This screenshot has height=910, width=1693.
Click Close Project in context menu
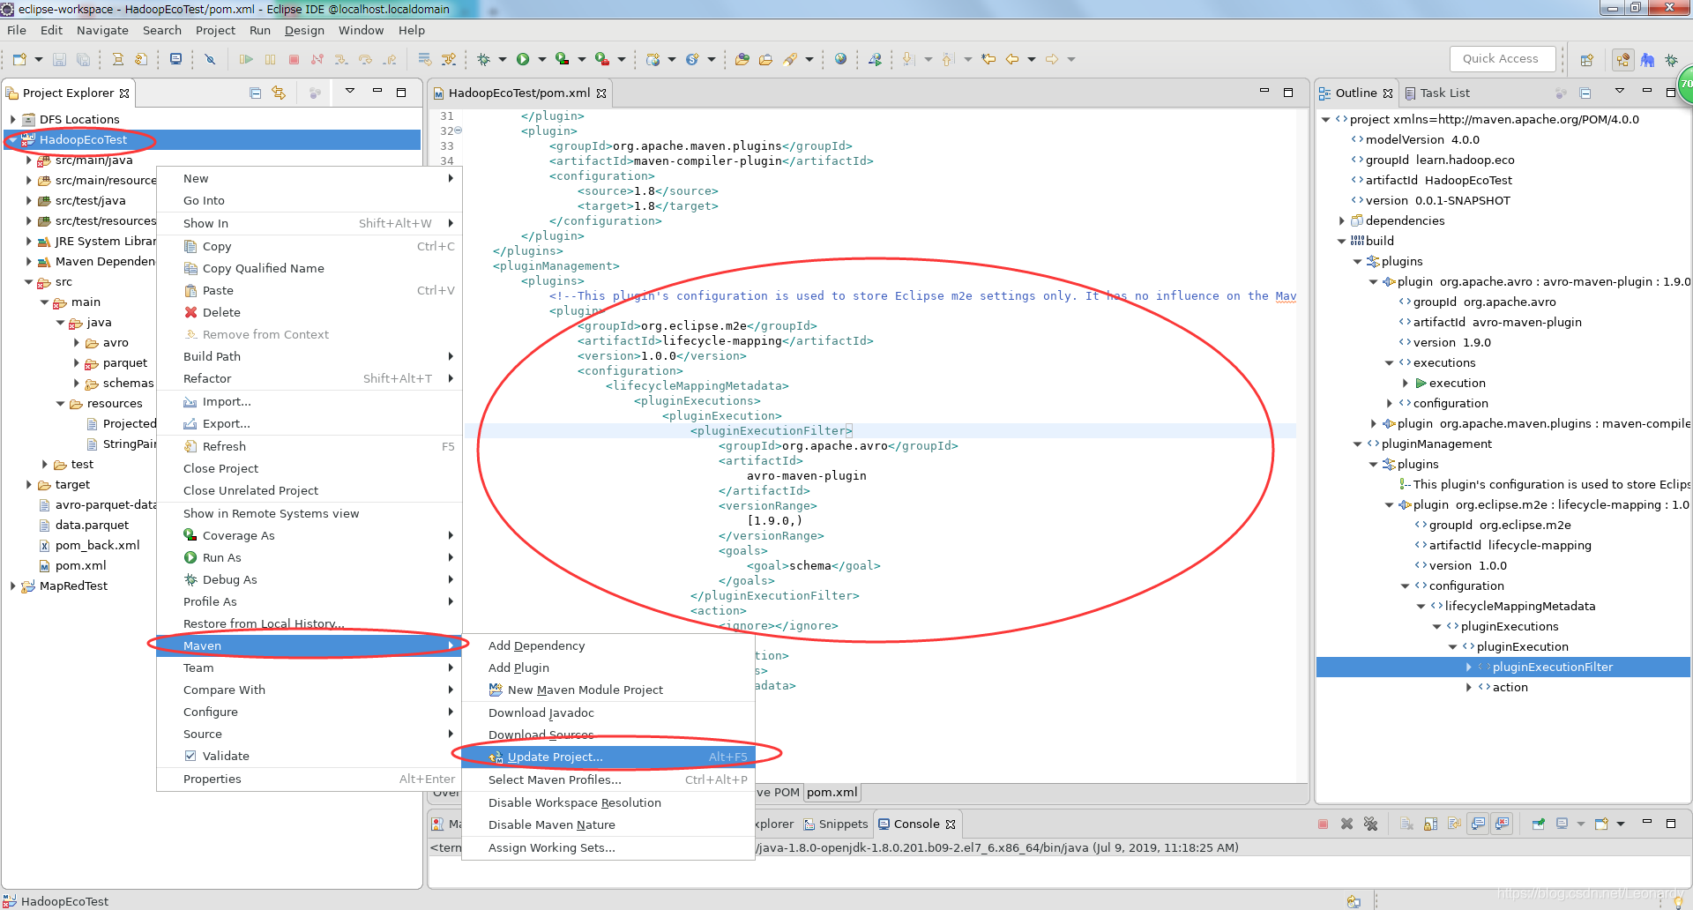point(309,468)
